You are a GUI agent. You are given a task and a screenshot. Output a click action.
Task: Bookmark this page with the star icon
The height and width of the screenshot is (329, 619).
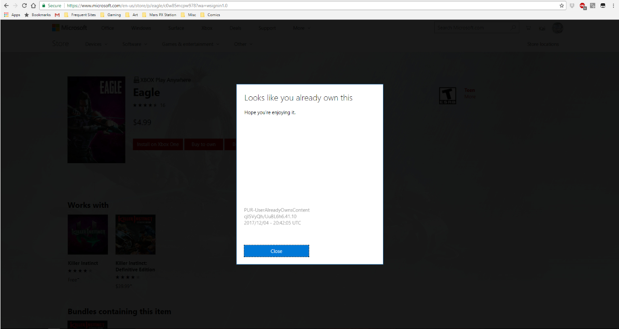(x=561, y=6)
